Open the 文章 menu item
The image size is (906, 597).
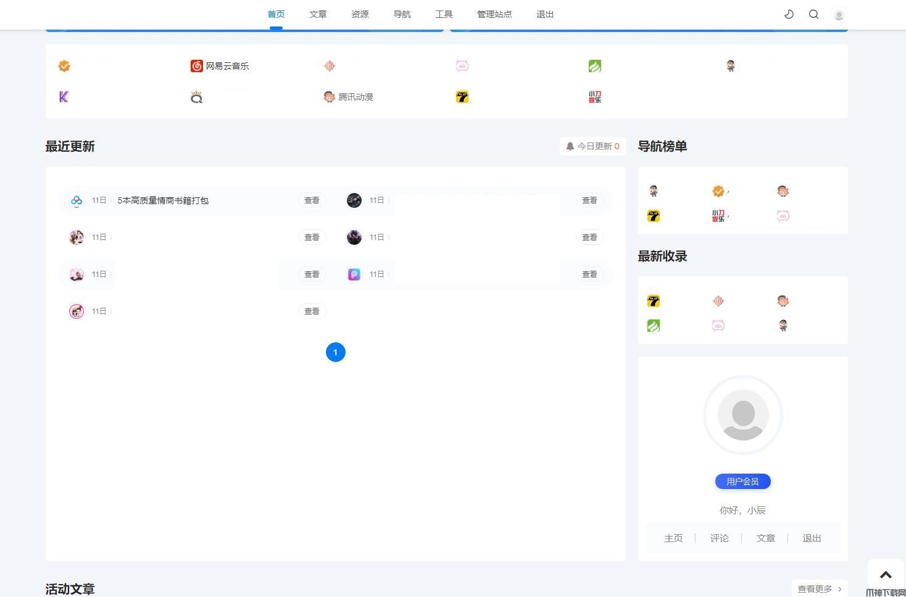(x=318, y=14)
